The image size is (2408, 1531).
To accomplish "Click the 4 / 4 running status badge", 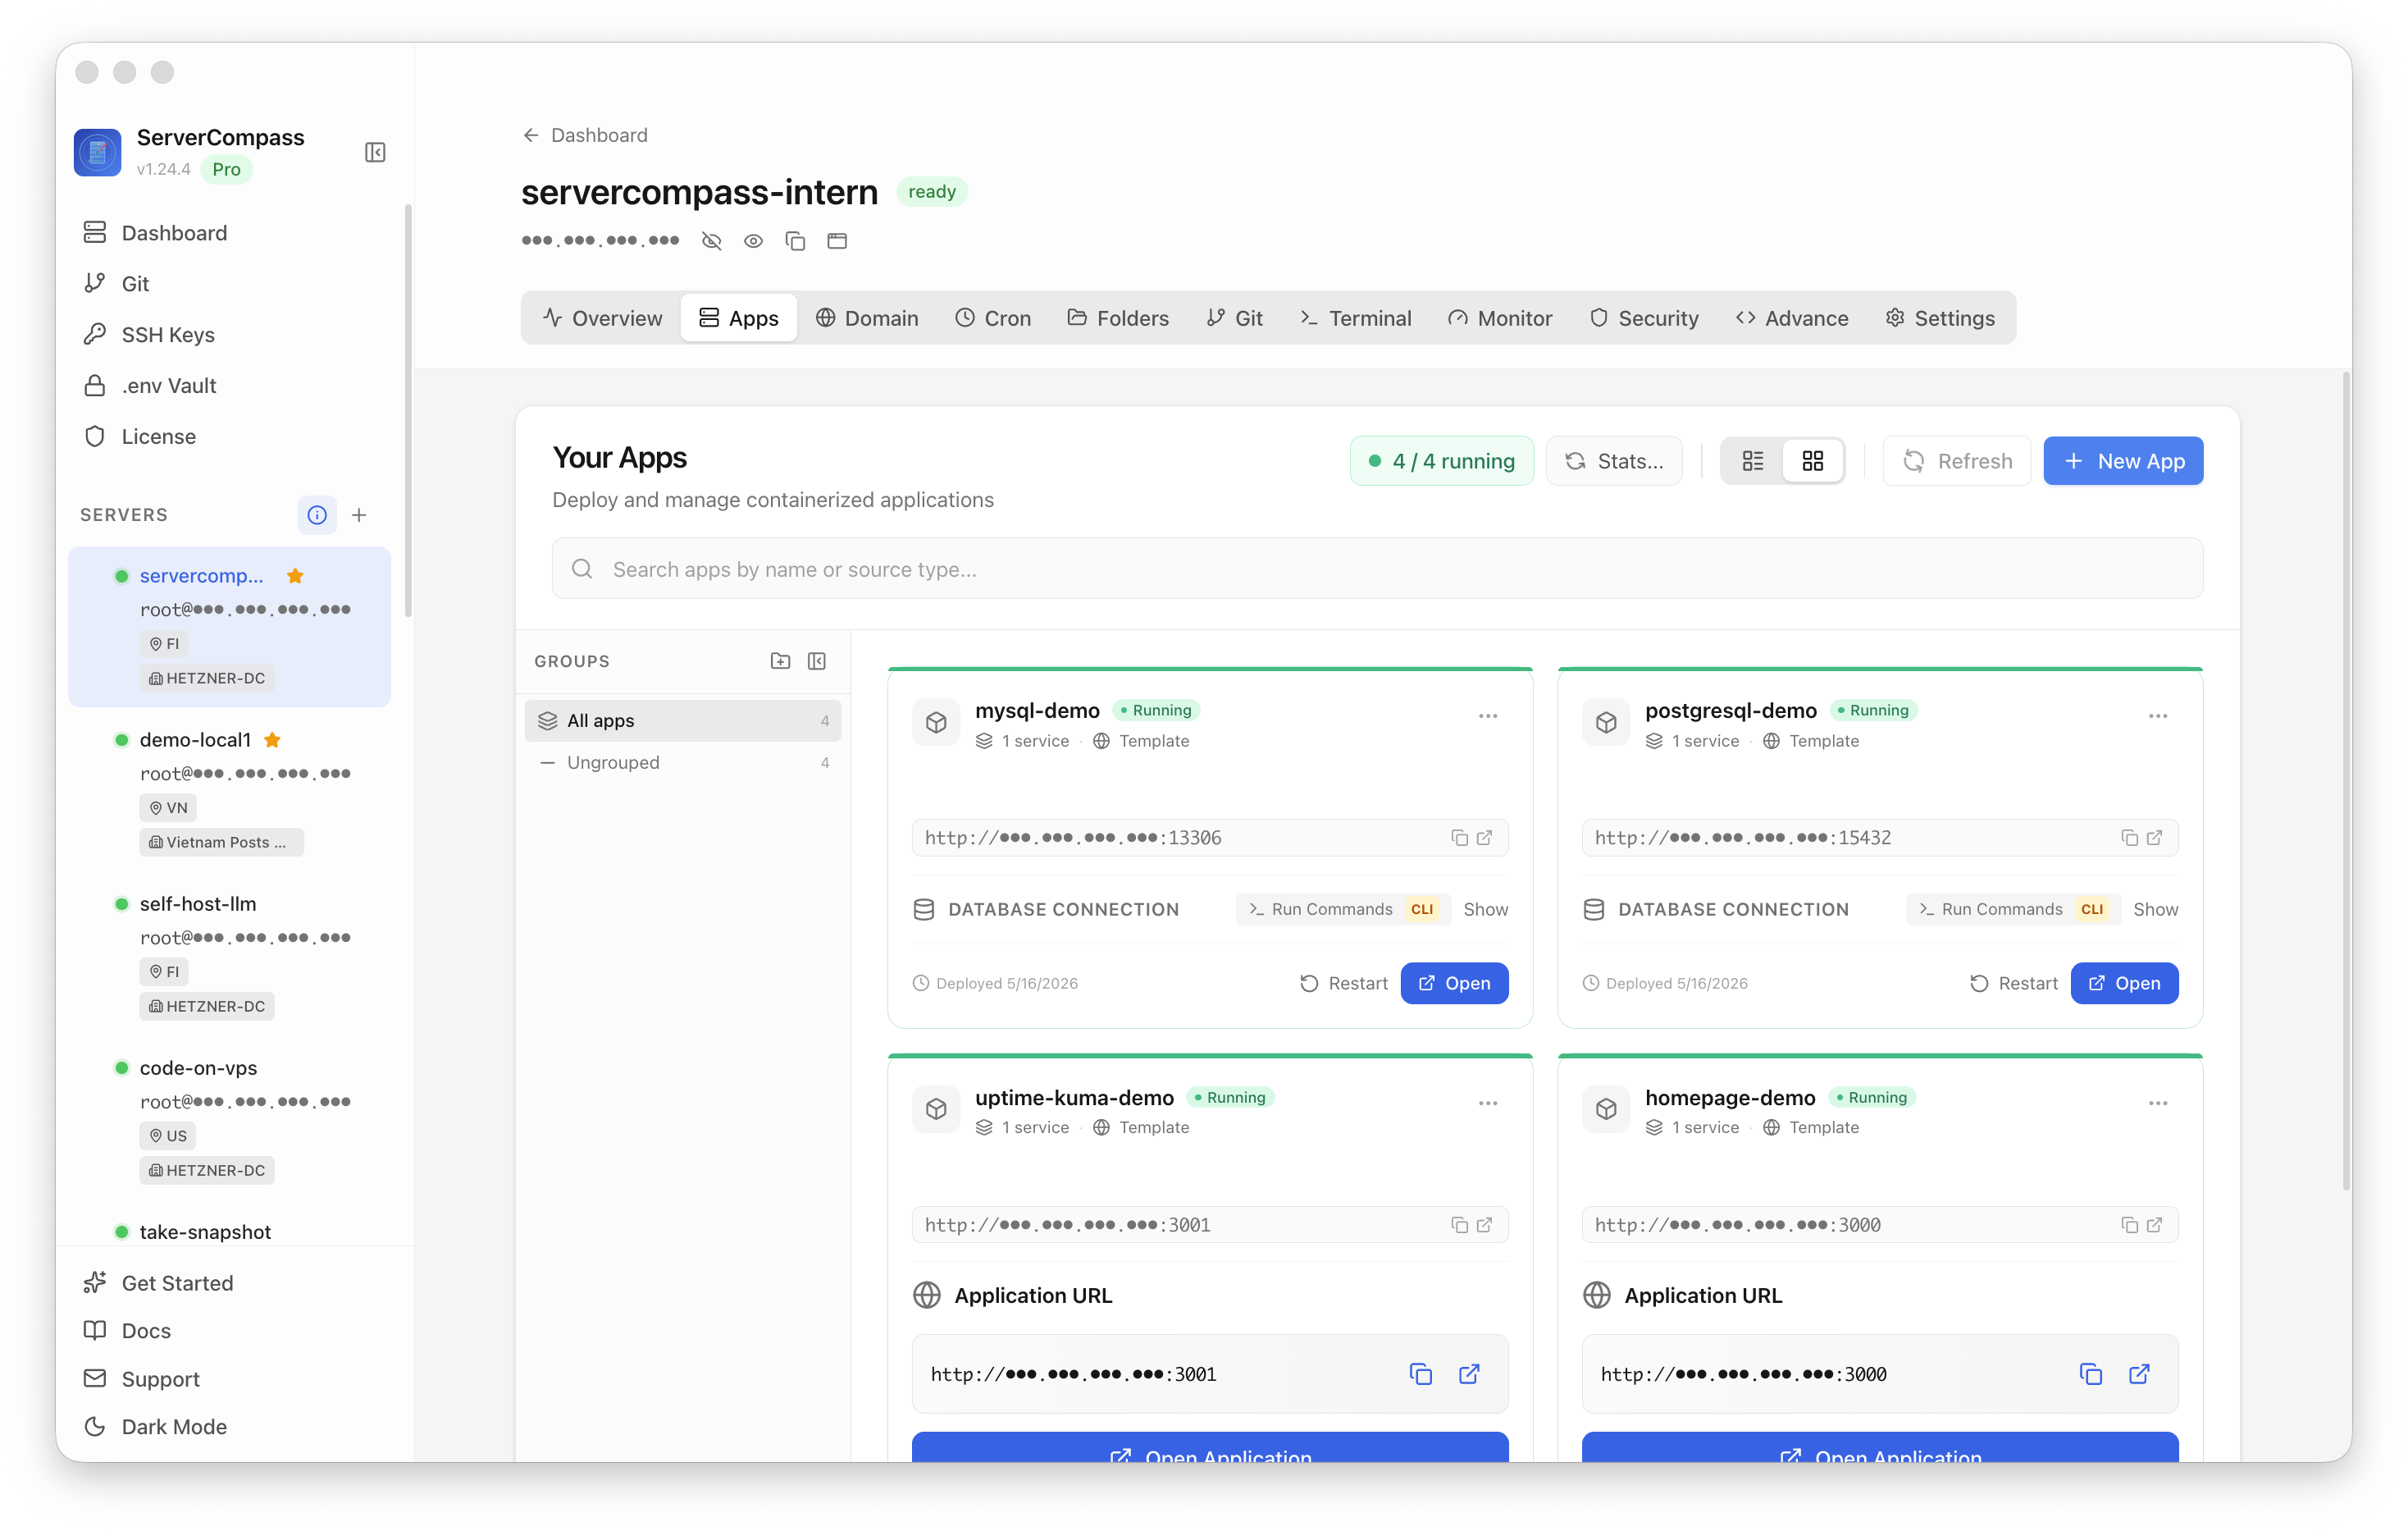I will pyautogui.click(x=1441, y=461).
